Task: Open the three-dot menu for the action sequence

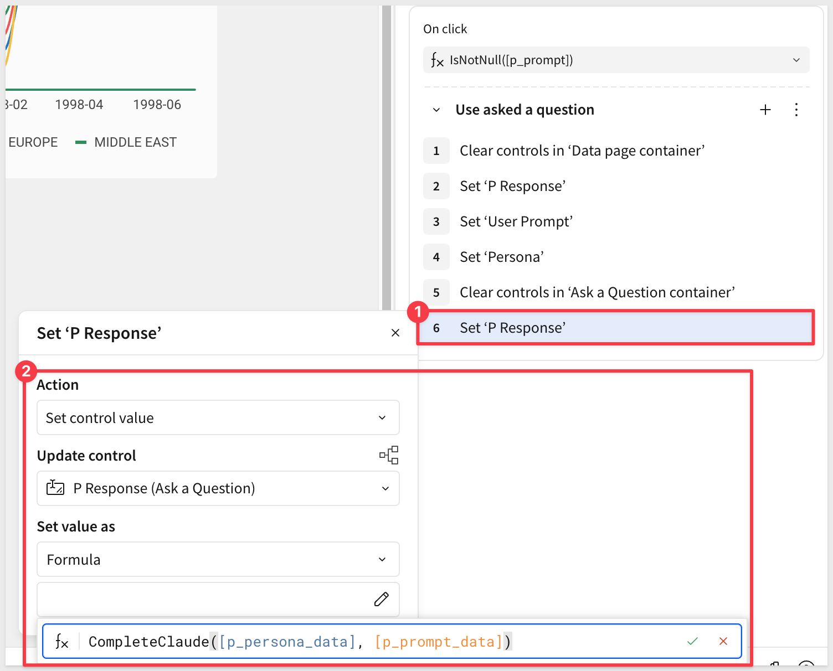Action: tap(796, 110)
